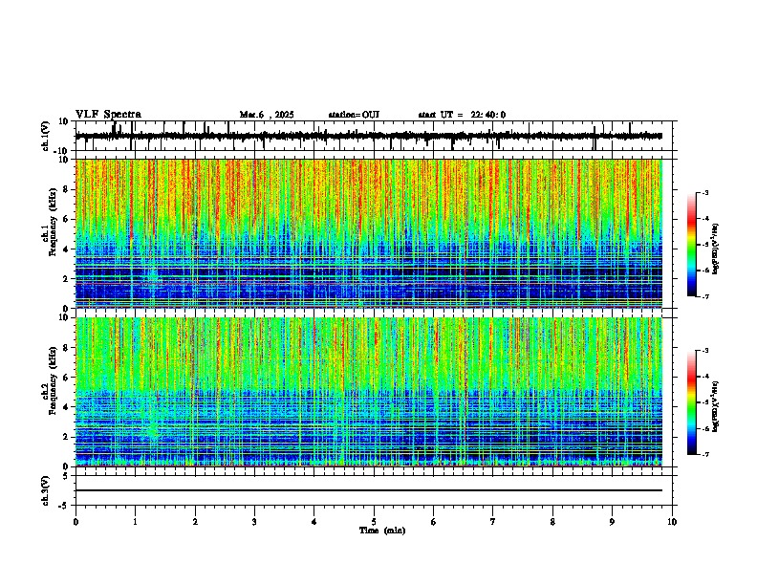This screenshot has height=585, width=757.
Task: Click the "ch.3(V)" axis label
Action: [46, 490]
